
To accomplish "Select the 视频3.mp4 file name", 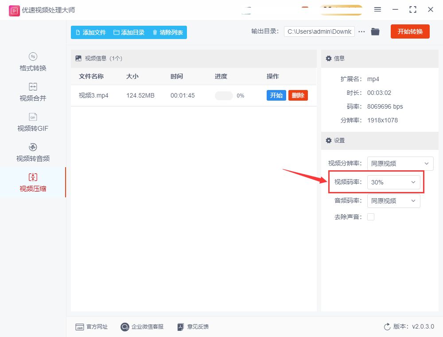I will click(93, 96).
